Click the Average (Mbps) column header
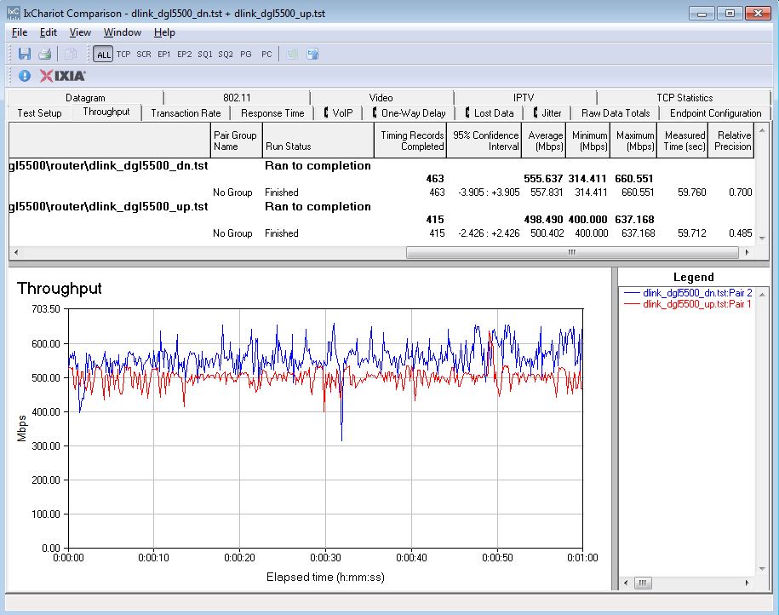The image size is (779, 615). point(543,141)
